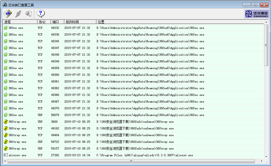271x166 pixels.
Task: Click the aliwssv.exe file path cell
Action: 145,155
